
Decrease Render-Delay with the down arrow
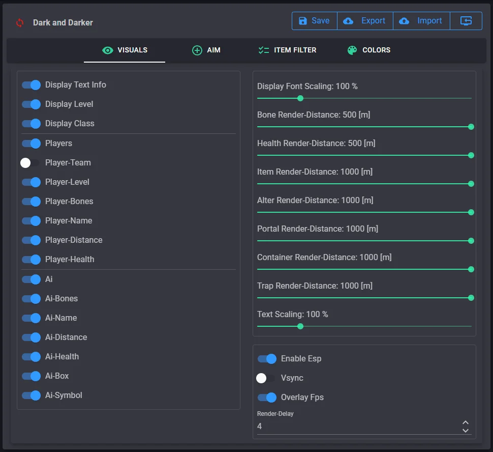465,430
